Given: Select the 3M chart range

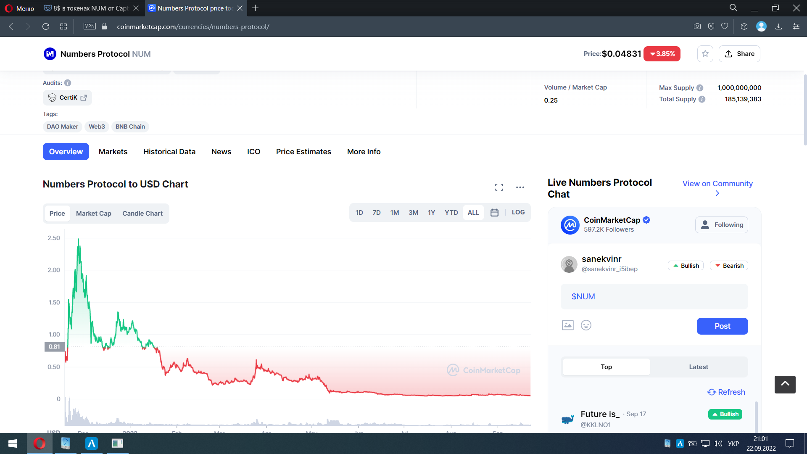Looking at the screenshot, I should pyautogui.click(x=413, y=213).
